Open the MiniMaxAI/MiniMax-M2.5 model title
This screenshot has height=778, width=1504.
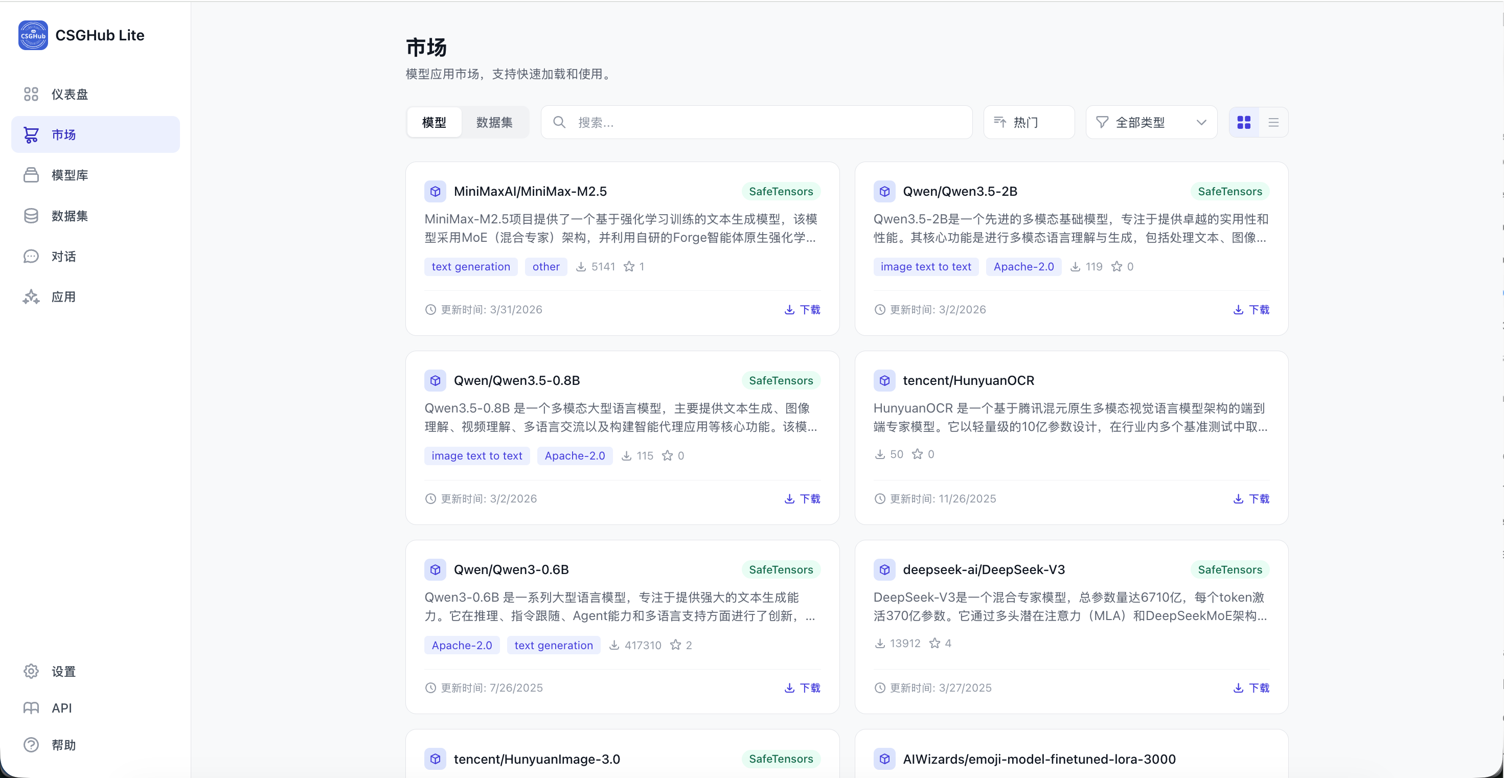click(x=530, y=192)
